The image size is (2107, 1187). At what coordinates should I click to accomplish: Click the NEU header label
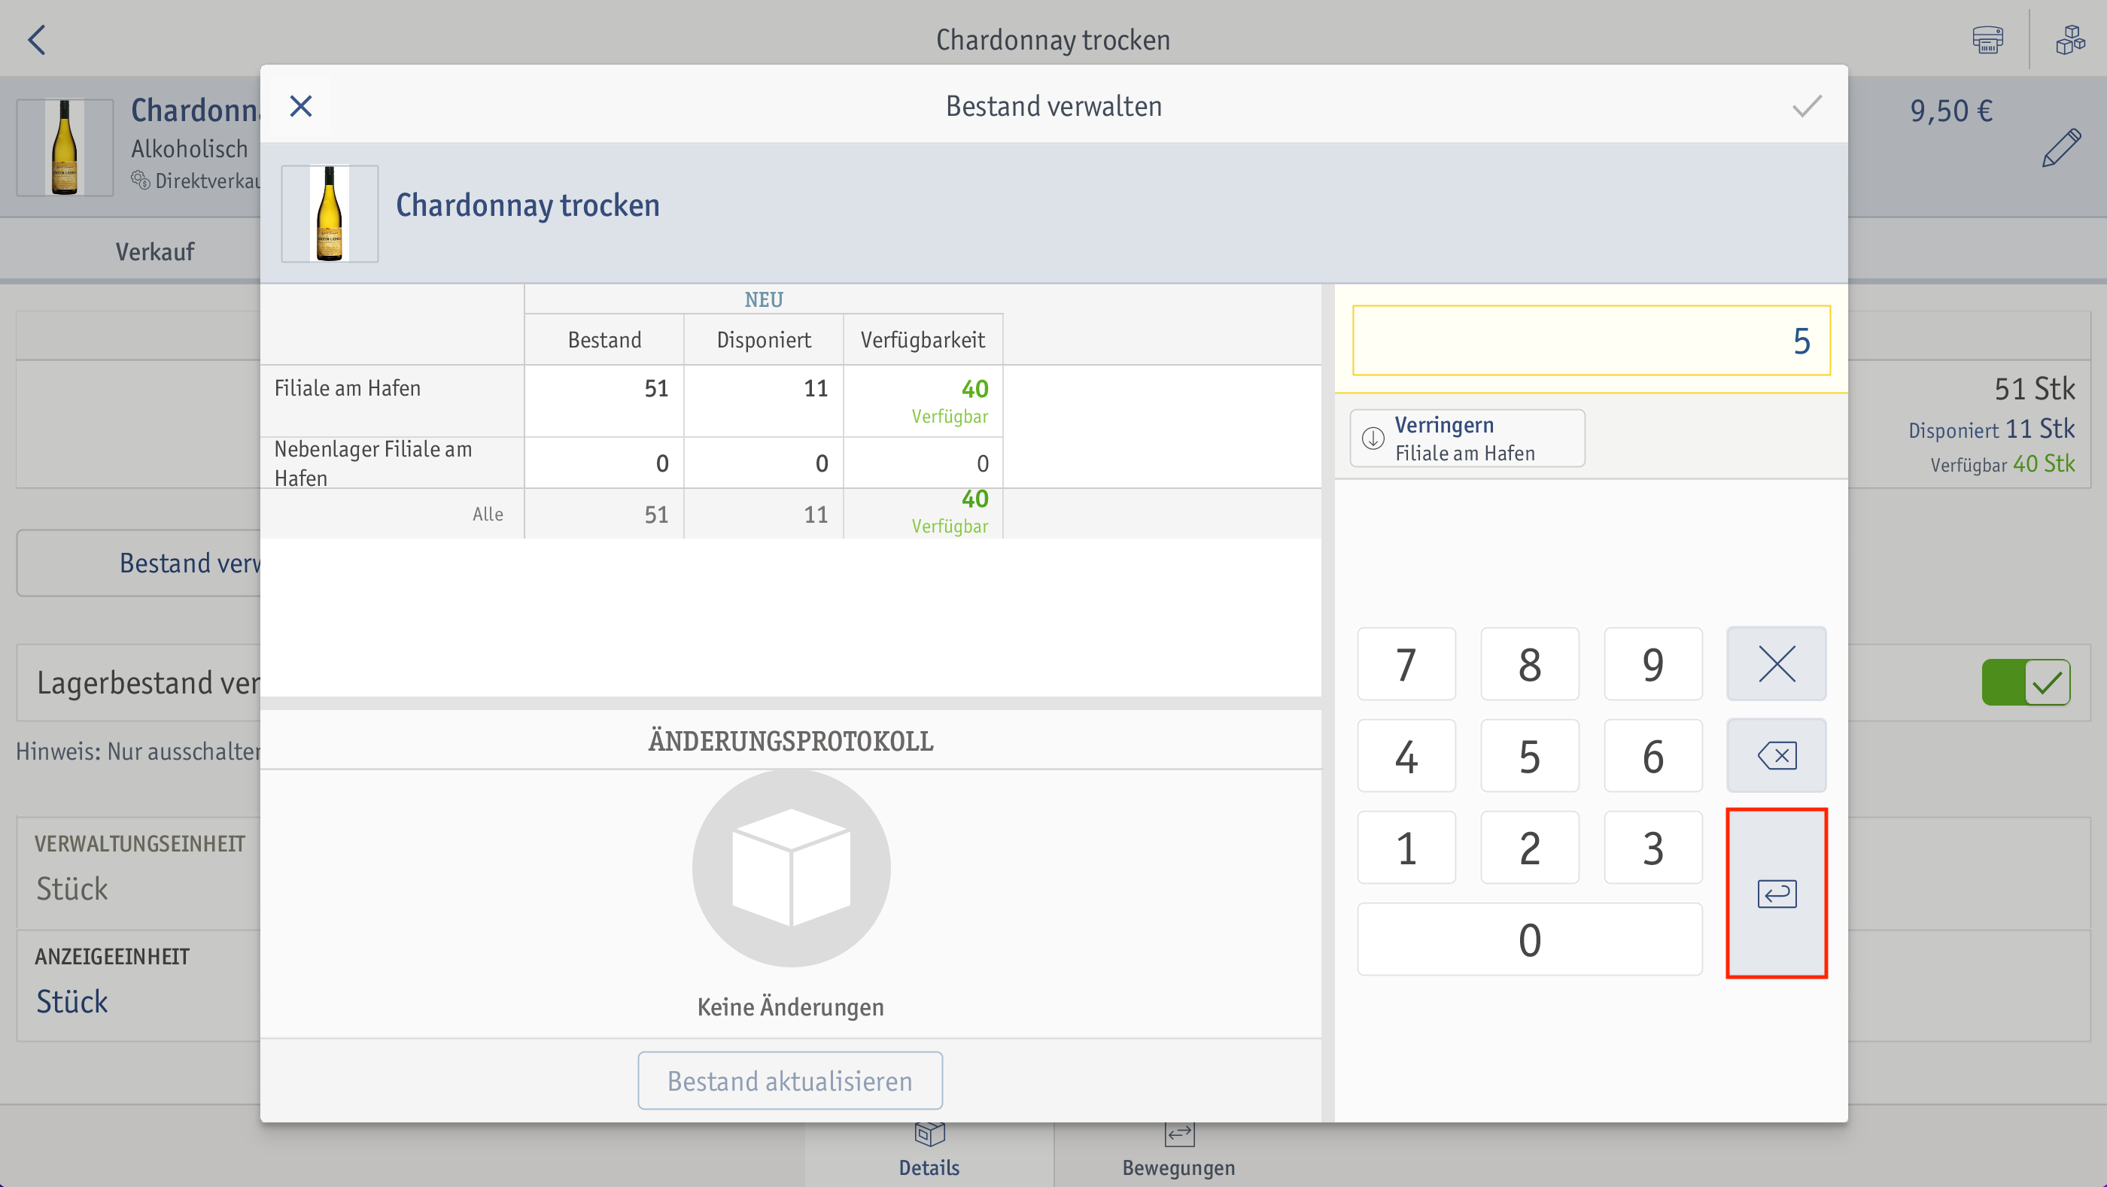point(763,299)
